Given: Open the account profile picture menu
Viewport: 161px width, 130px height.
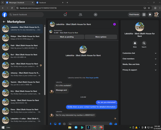Looking at the screenshot, I should 156,14.
